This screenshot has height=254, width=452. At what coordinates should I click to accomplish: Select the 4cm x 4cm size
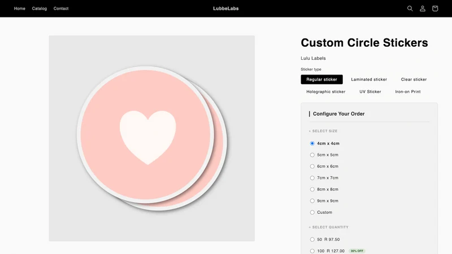(312, 143)
